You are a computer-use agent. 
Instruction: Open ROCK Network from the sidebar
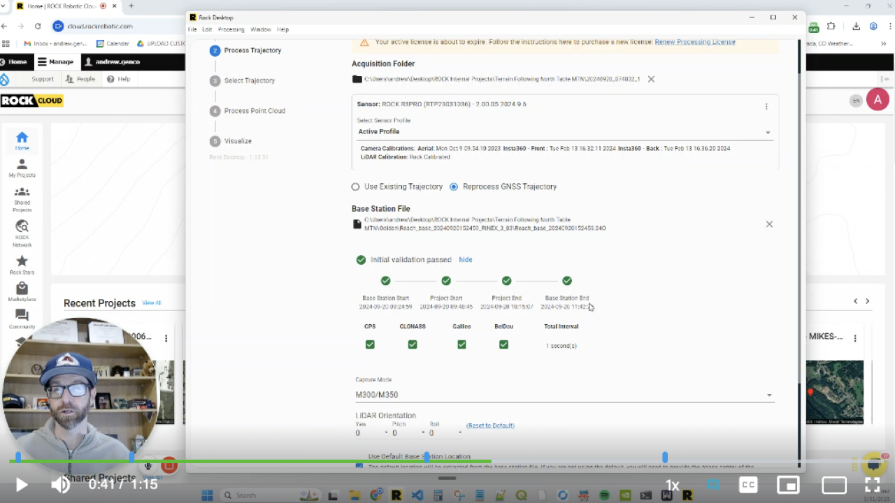click(x=22, y=232)
